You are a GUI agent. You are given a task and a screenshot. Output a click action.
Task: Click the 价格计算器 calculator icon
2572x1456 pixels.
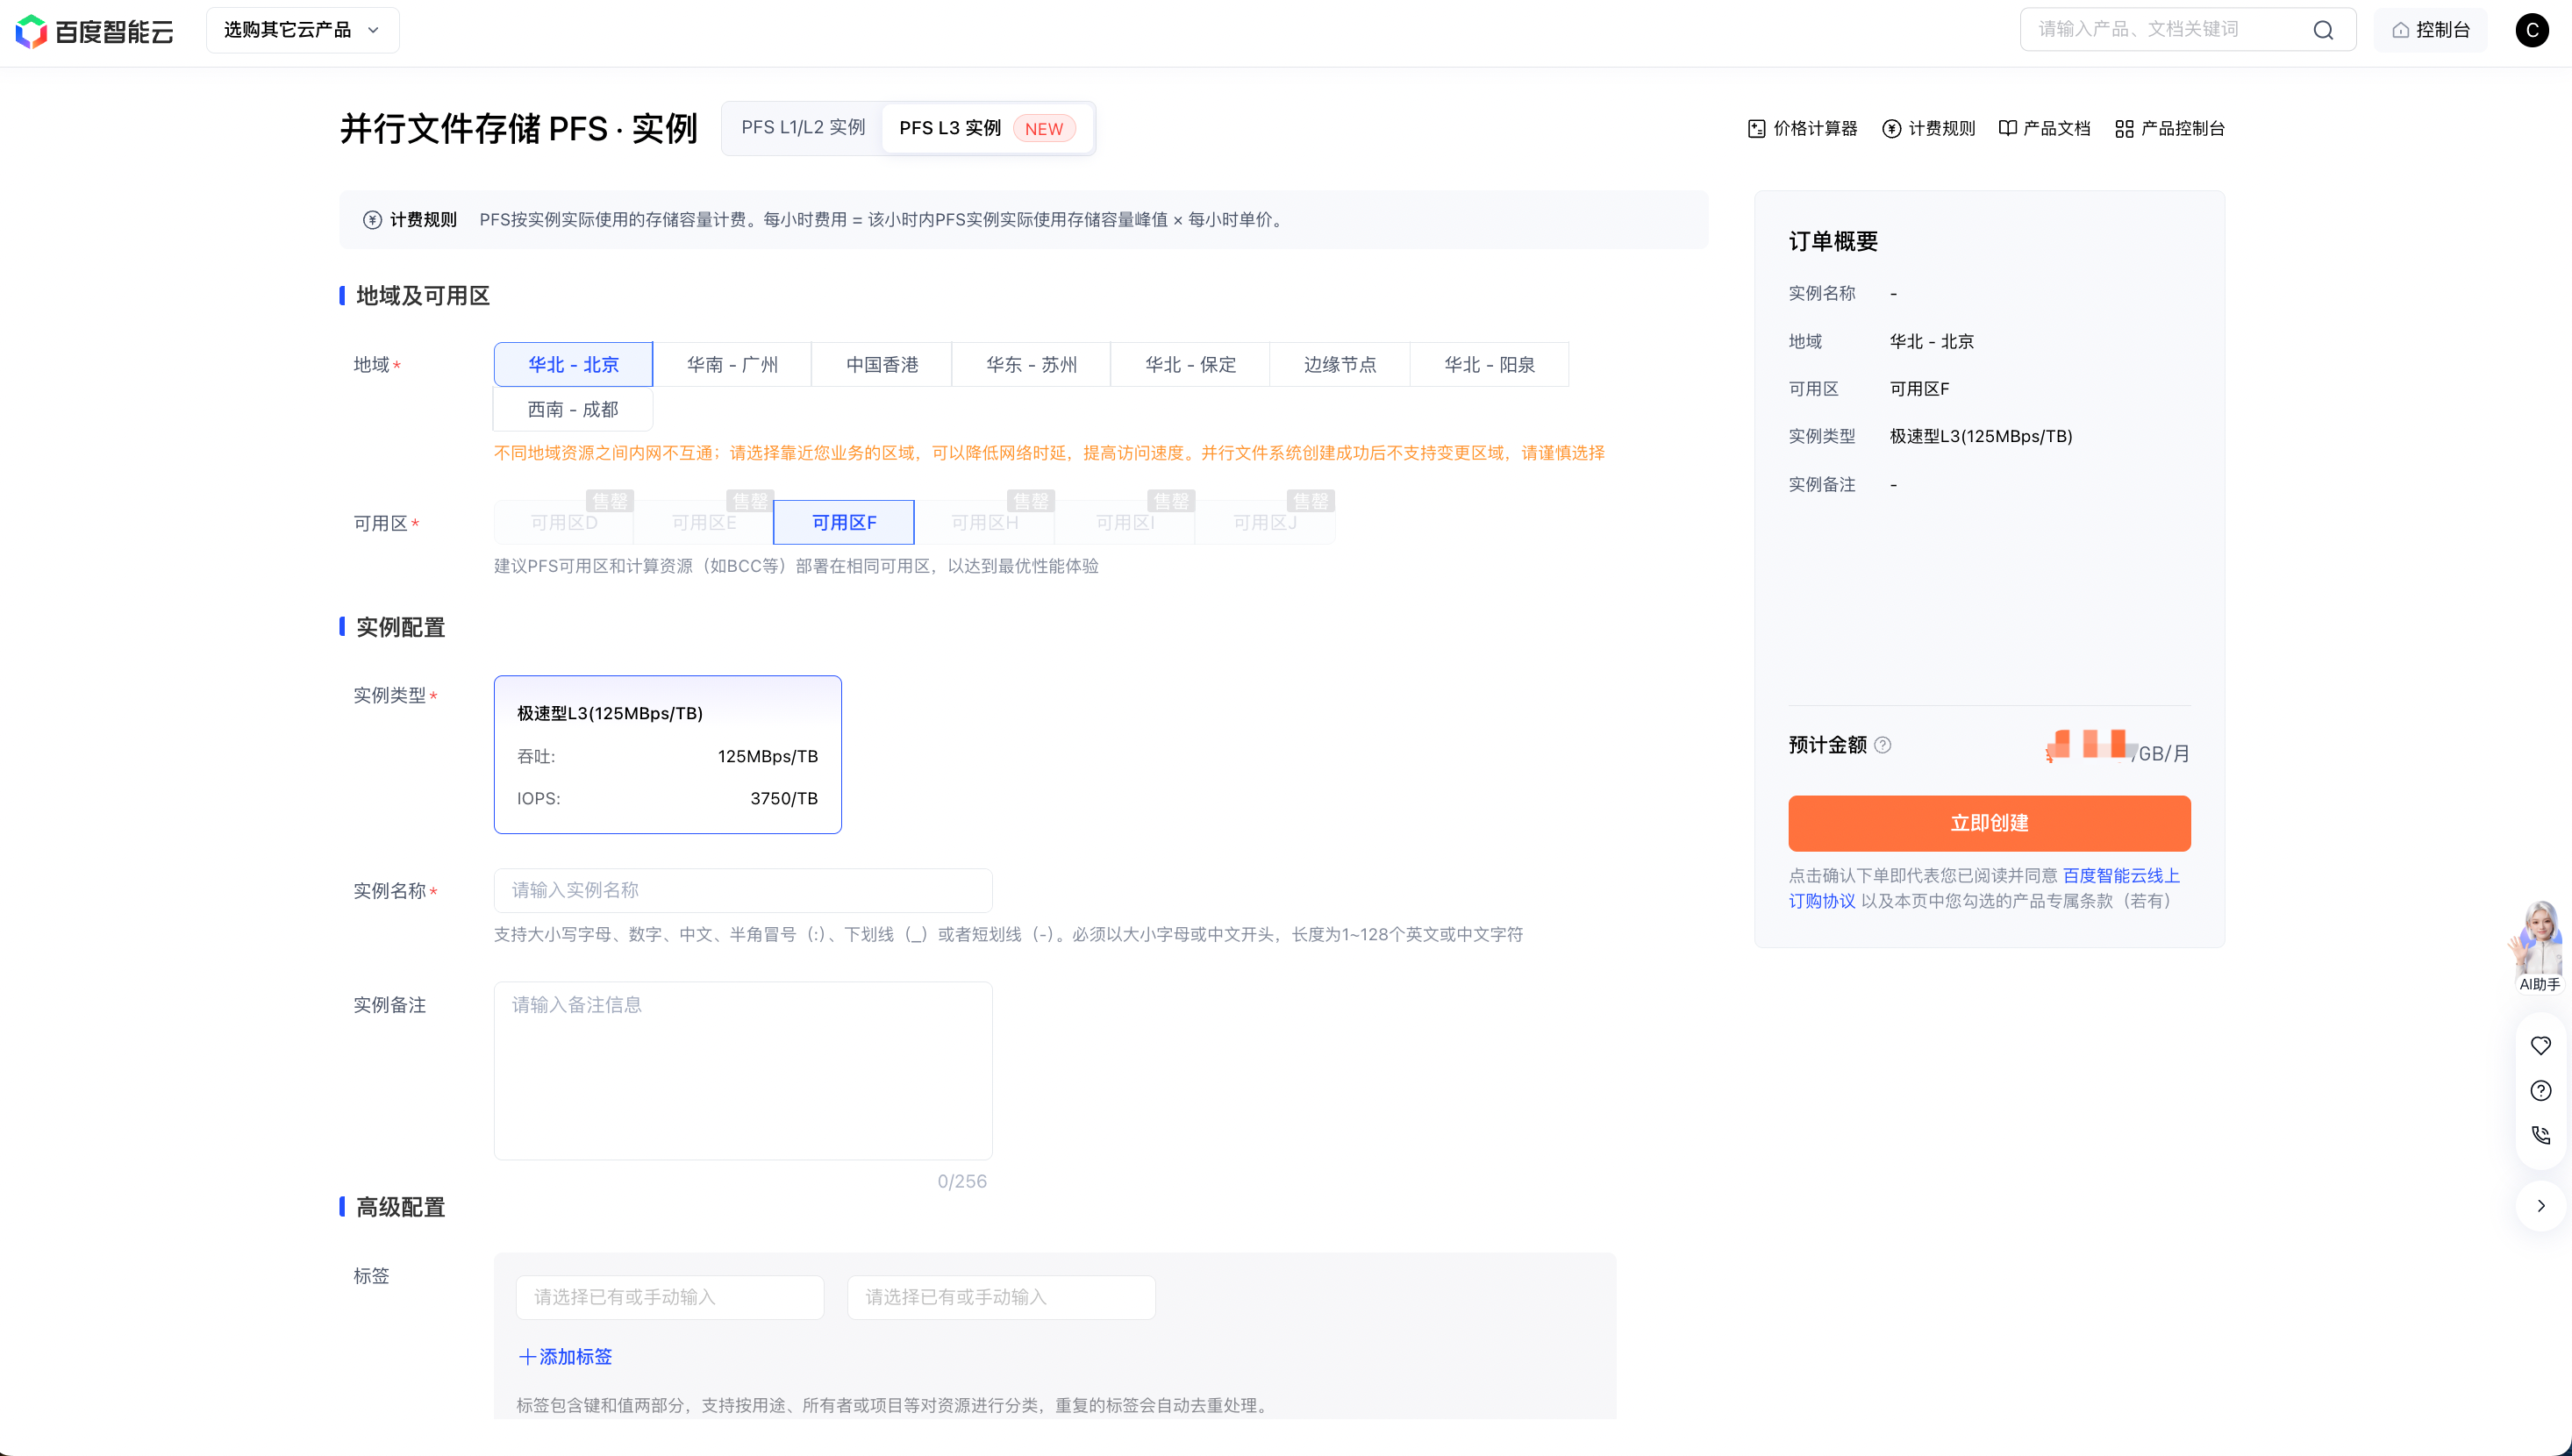pos(1757,128)
